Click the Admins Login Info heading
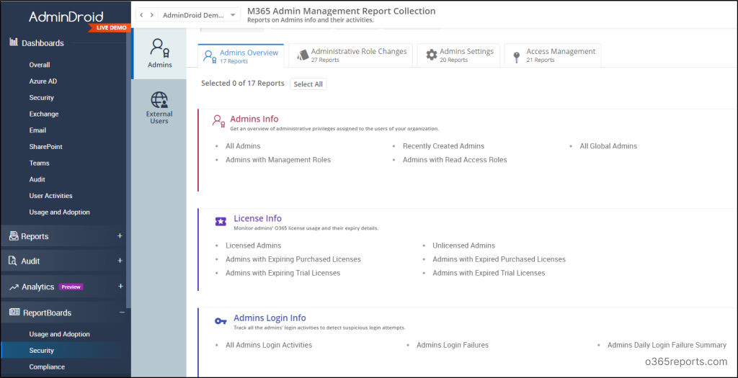The image size is (738, 378). [270, 318]
